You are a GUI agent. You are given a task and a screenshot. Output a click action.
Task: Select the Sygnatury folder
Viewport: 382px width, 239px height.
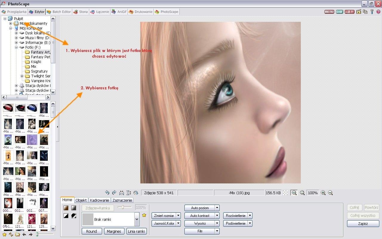pos(39,71)
